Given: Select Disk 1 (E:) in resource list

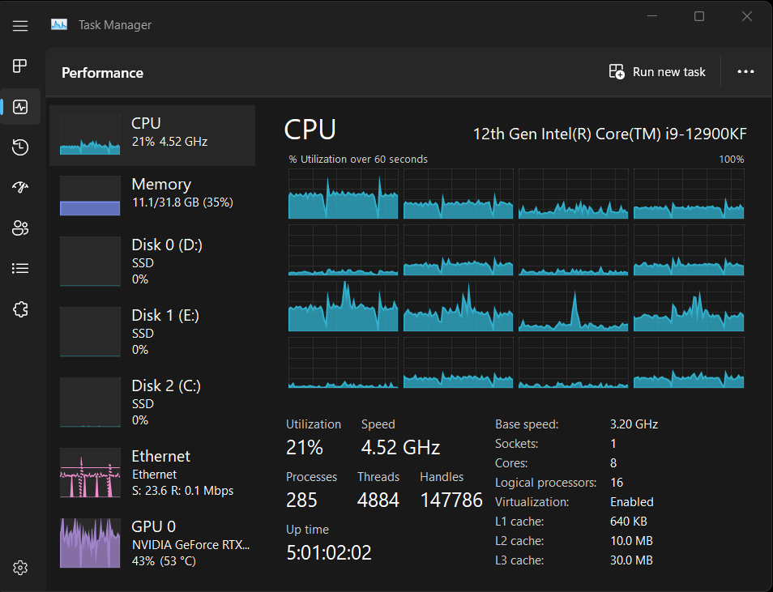Looking at the screenshot, I should pos(152,332).
